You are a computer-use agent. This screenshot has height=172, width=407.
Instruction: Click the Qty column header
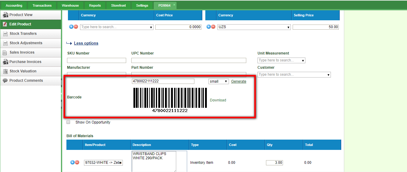(x=284, y=145)
